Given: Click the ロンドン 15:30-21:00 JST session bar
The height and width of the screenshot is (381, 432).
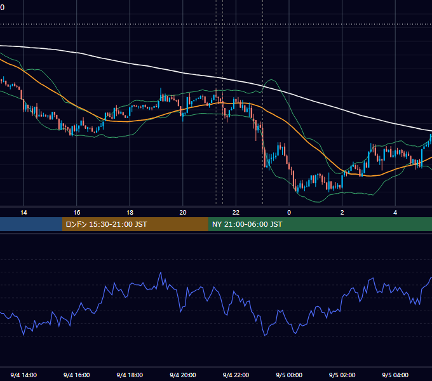Looking at the screenshot, I should coord(135,224).
